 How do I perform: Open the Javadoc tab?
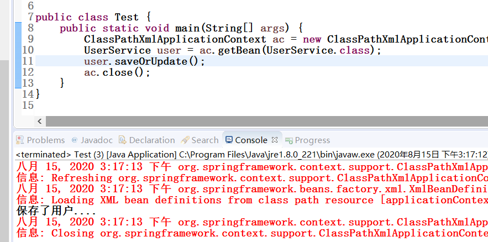[x=92, y=140]
